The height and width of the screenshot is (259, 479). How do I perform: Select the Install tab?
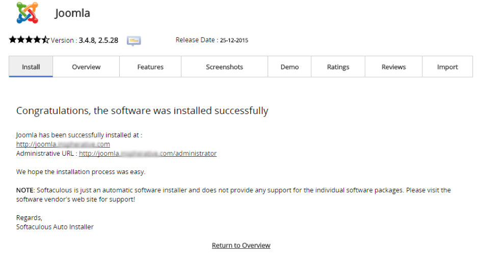[31, 67]
